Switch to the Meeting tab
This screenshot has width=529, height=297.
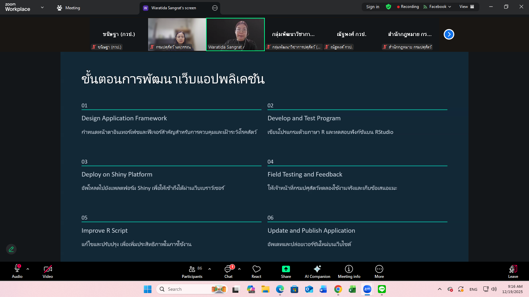point(68,8)
